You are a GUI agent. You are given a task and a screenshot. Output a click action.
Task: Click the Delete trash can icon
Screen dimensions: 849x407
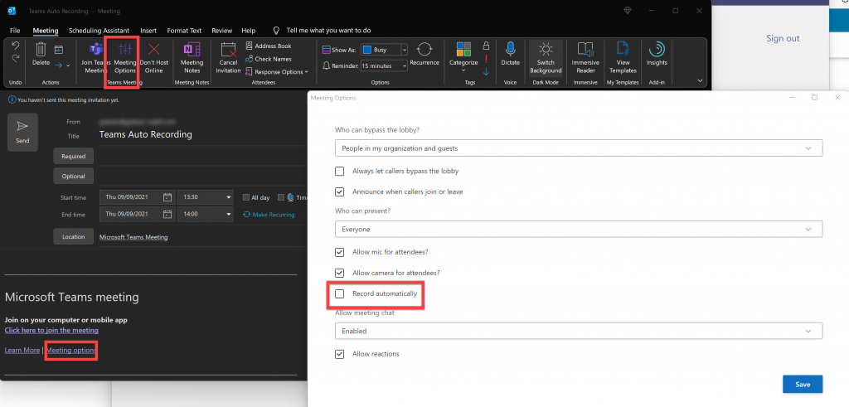click(41, 49)
